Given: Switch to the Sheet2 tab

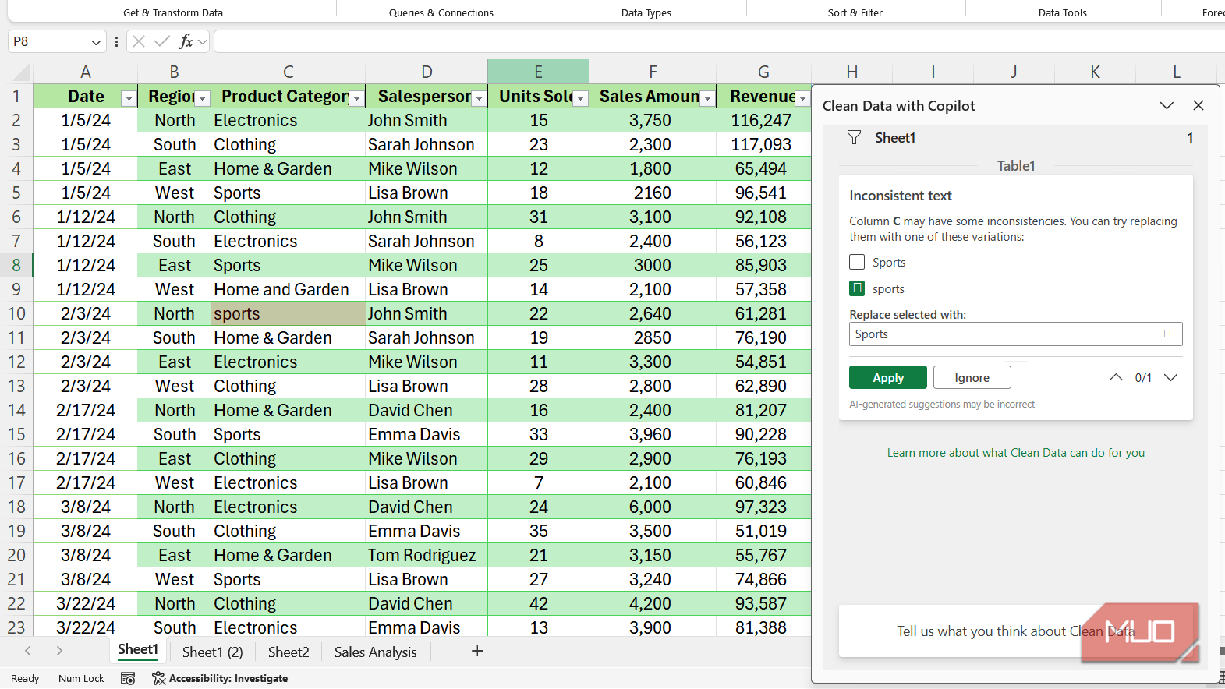Looking at the screenshot, I should [289, 652].
